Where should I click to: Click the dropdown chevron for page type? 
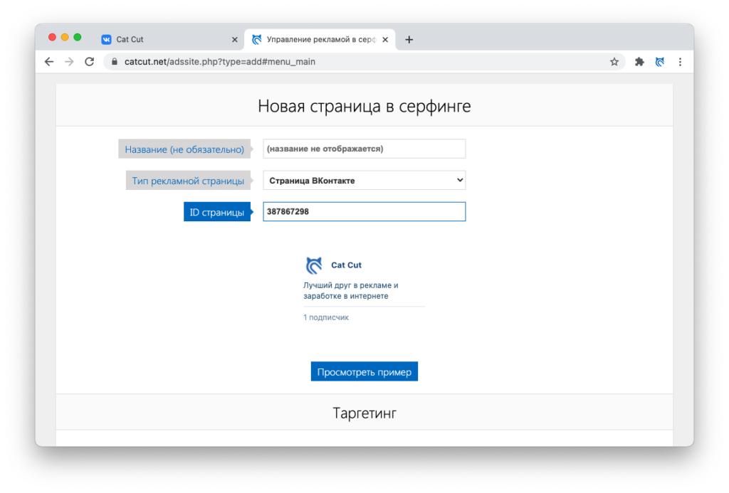(x=458, y=180)
